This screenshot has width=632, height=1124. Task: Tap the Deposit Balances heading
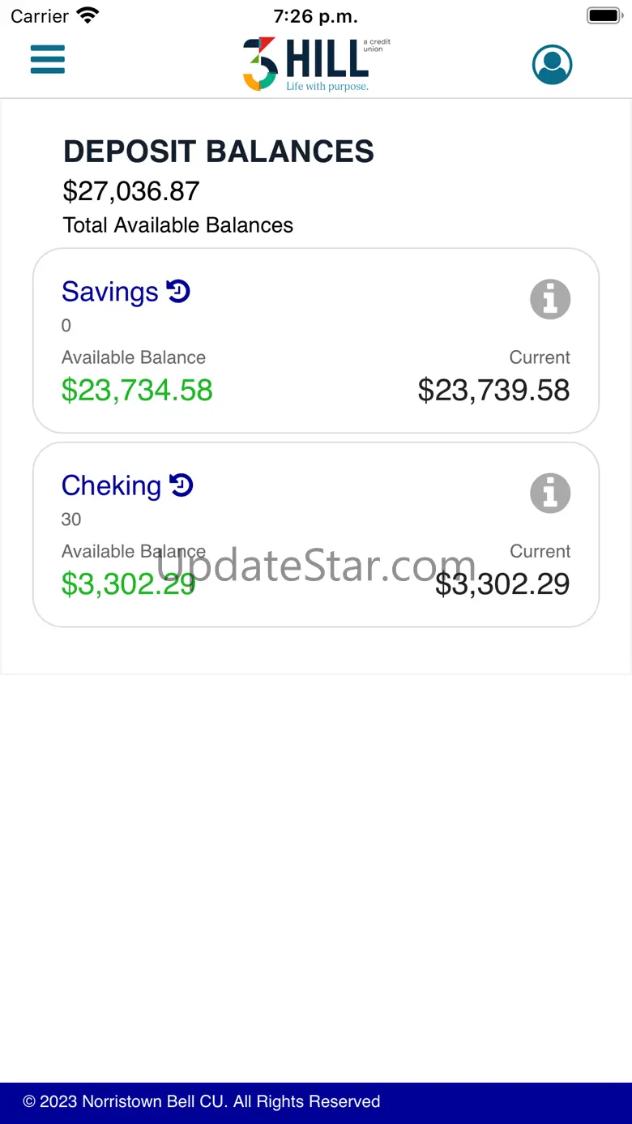coord(219,152)
